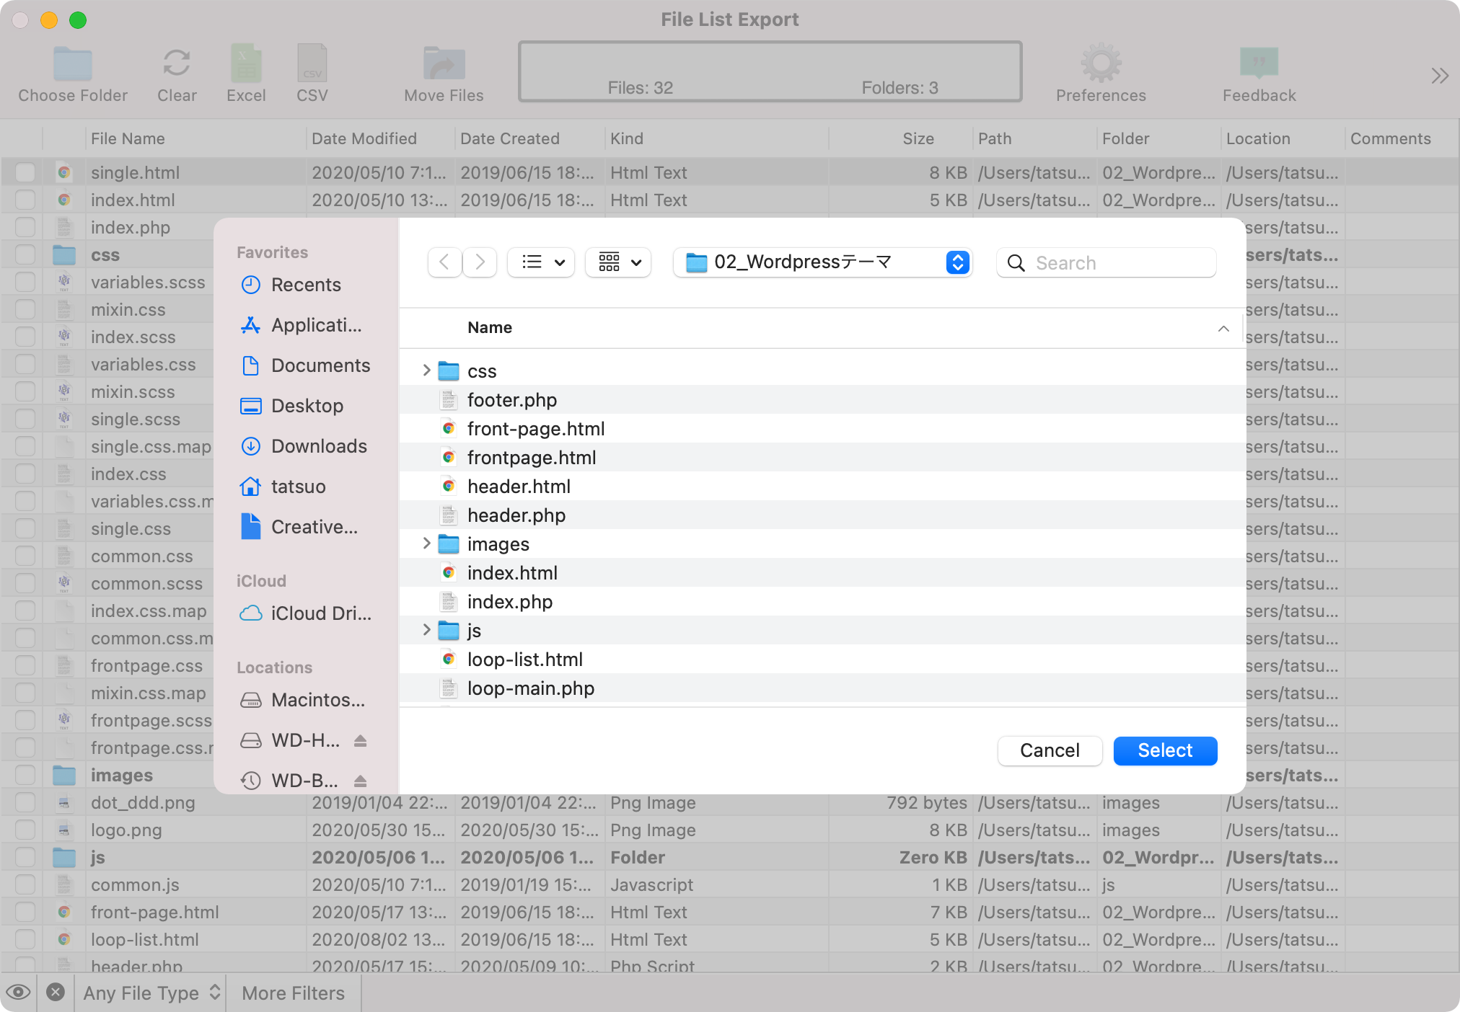Screen dimensions: 1460x1012
Task: Eject the WD-H drive in the sidebar
Action: coord(361,740)
